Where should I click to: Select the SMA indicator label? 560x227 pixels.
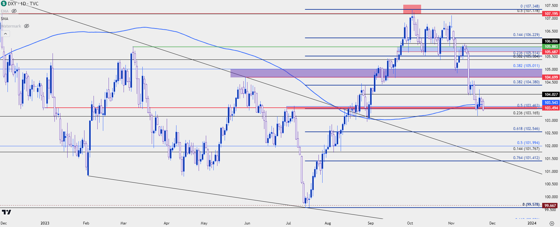pyautogui.click(x=4, y=18)
